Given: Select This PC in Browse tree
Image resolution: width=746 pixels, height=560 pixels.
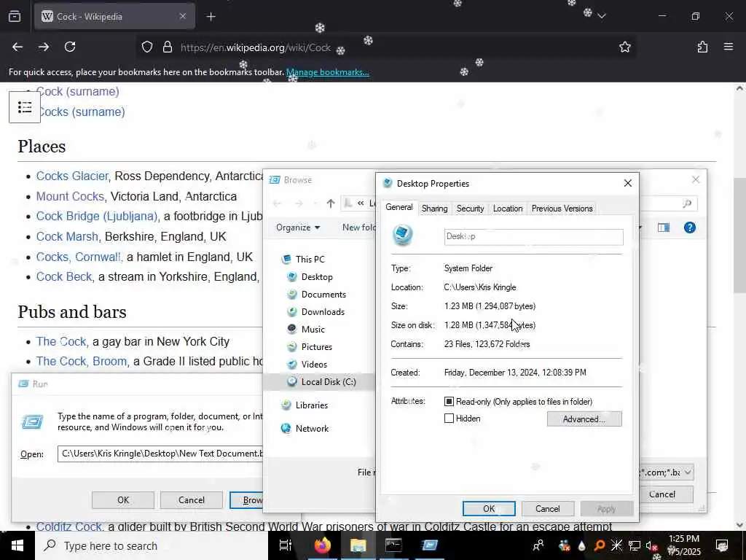Looking at the screenshot, I should 310,260.
